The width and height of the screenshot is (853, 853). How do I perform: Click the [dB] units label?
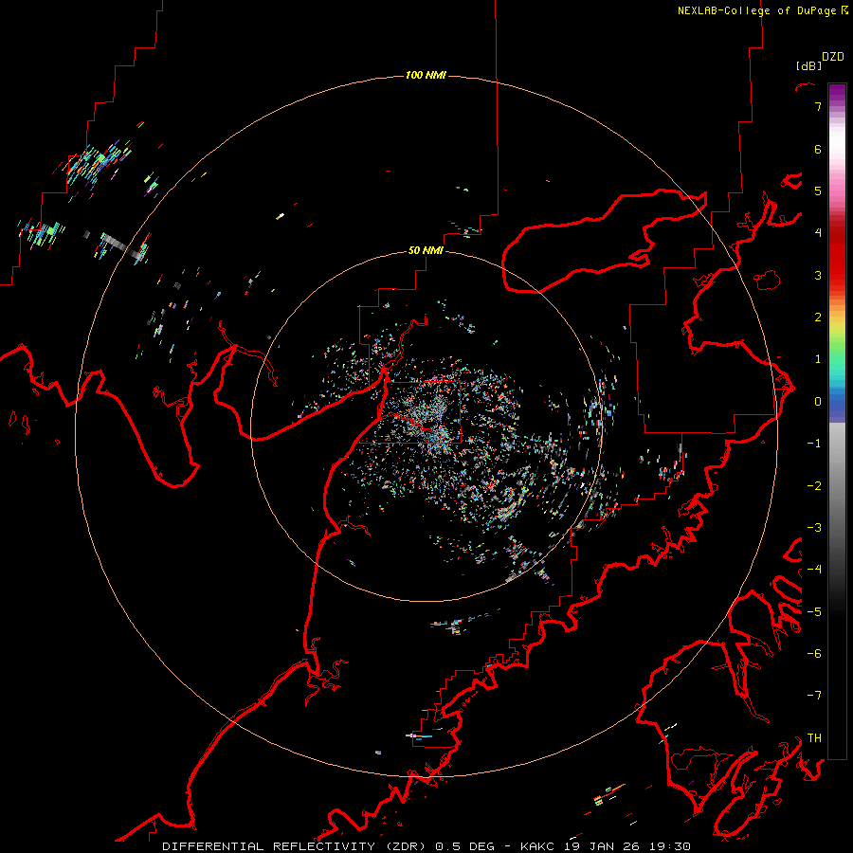coord(808,65)
